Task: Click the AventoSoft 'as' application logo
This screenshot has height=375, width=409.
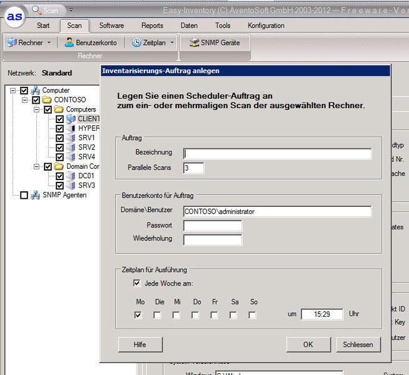Action: pos(15,17)
